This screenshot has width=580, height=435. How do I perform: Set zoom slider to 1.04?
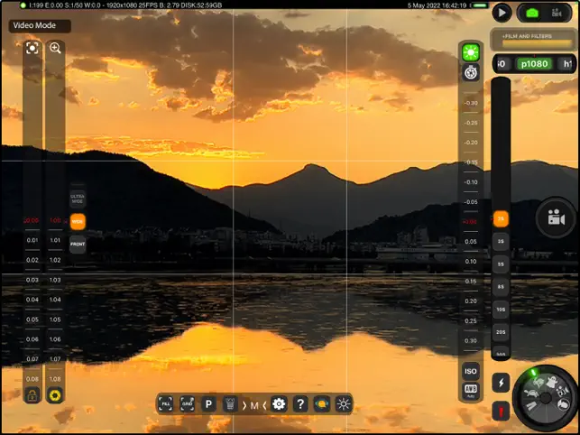[55, 300]
